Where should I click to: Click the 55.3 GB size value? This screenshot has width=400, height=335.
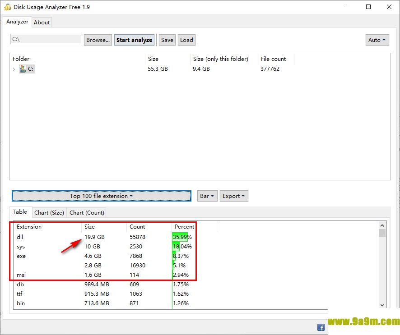158,69
